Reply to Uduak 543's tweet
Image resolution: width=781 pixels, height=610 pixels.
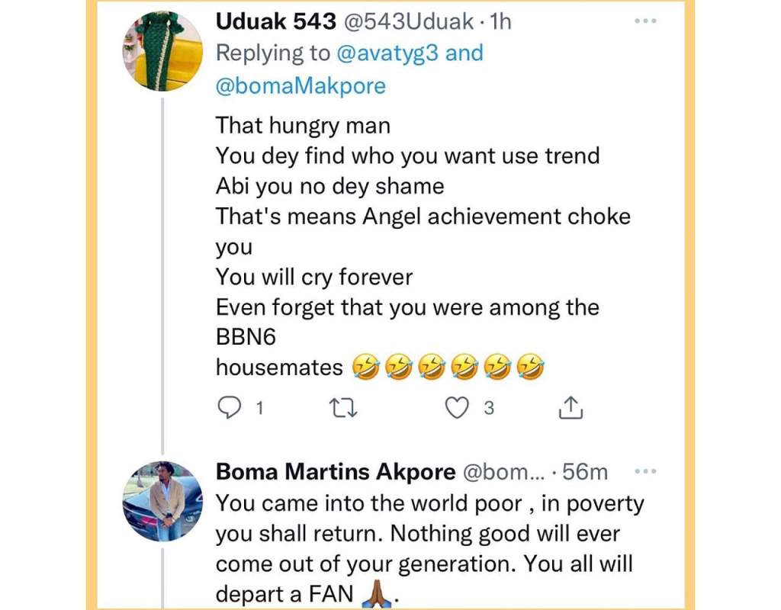click(x=230, y=409)
